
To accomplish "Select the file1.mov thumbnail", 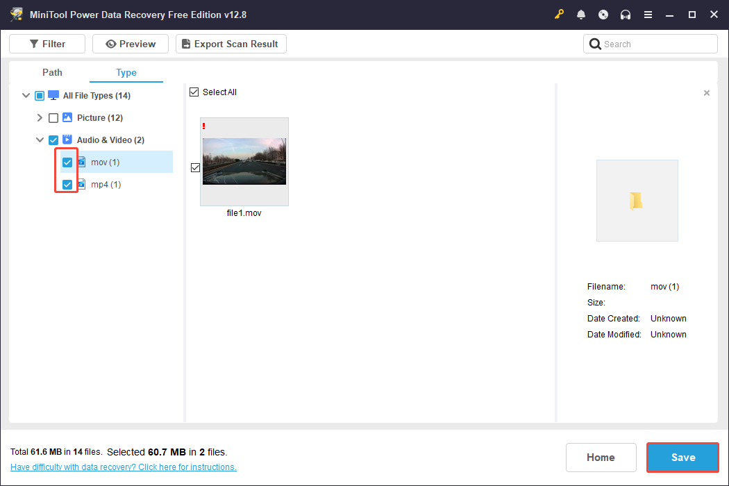I will tap(244, 162).
